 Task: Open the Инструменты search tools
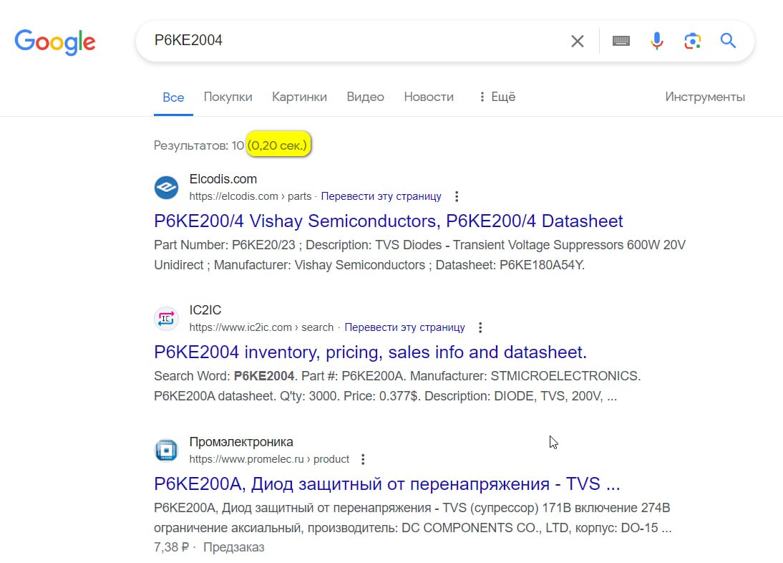tap(704, 97)
